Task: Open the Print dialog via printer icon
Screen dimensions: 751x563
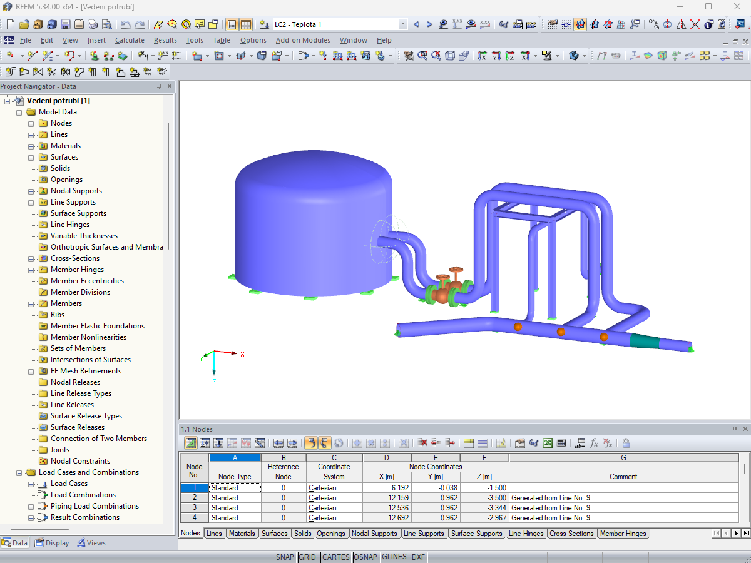Action: pos(92,25)
